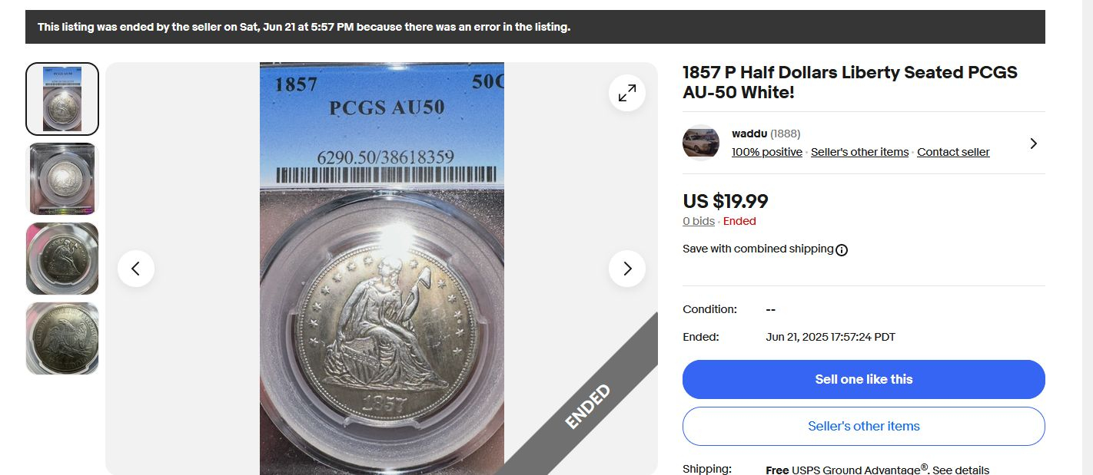Click the Contact seller link

pyautogui.click(x=953, y=152)
